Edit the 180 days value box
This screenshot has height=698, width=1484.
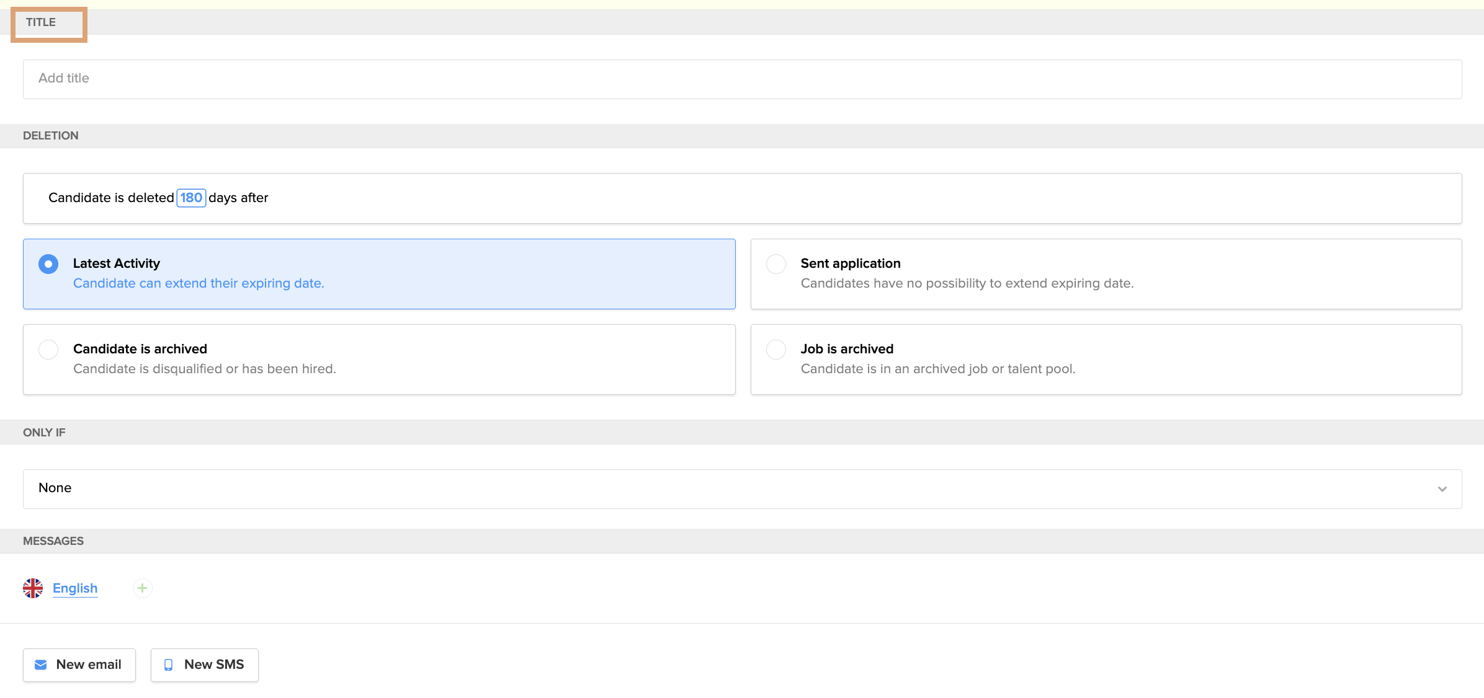191,198
